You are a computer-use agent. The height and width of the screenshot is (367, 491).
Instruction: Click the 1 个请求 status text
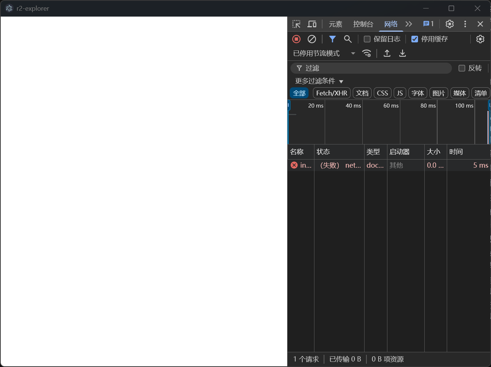pyautogui.click(x=306, y=359)
